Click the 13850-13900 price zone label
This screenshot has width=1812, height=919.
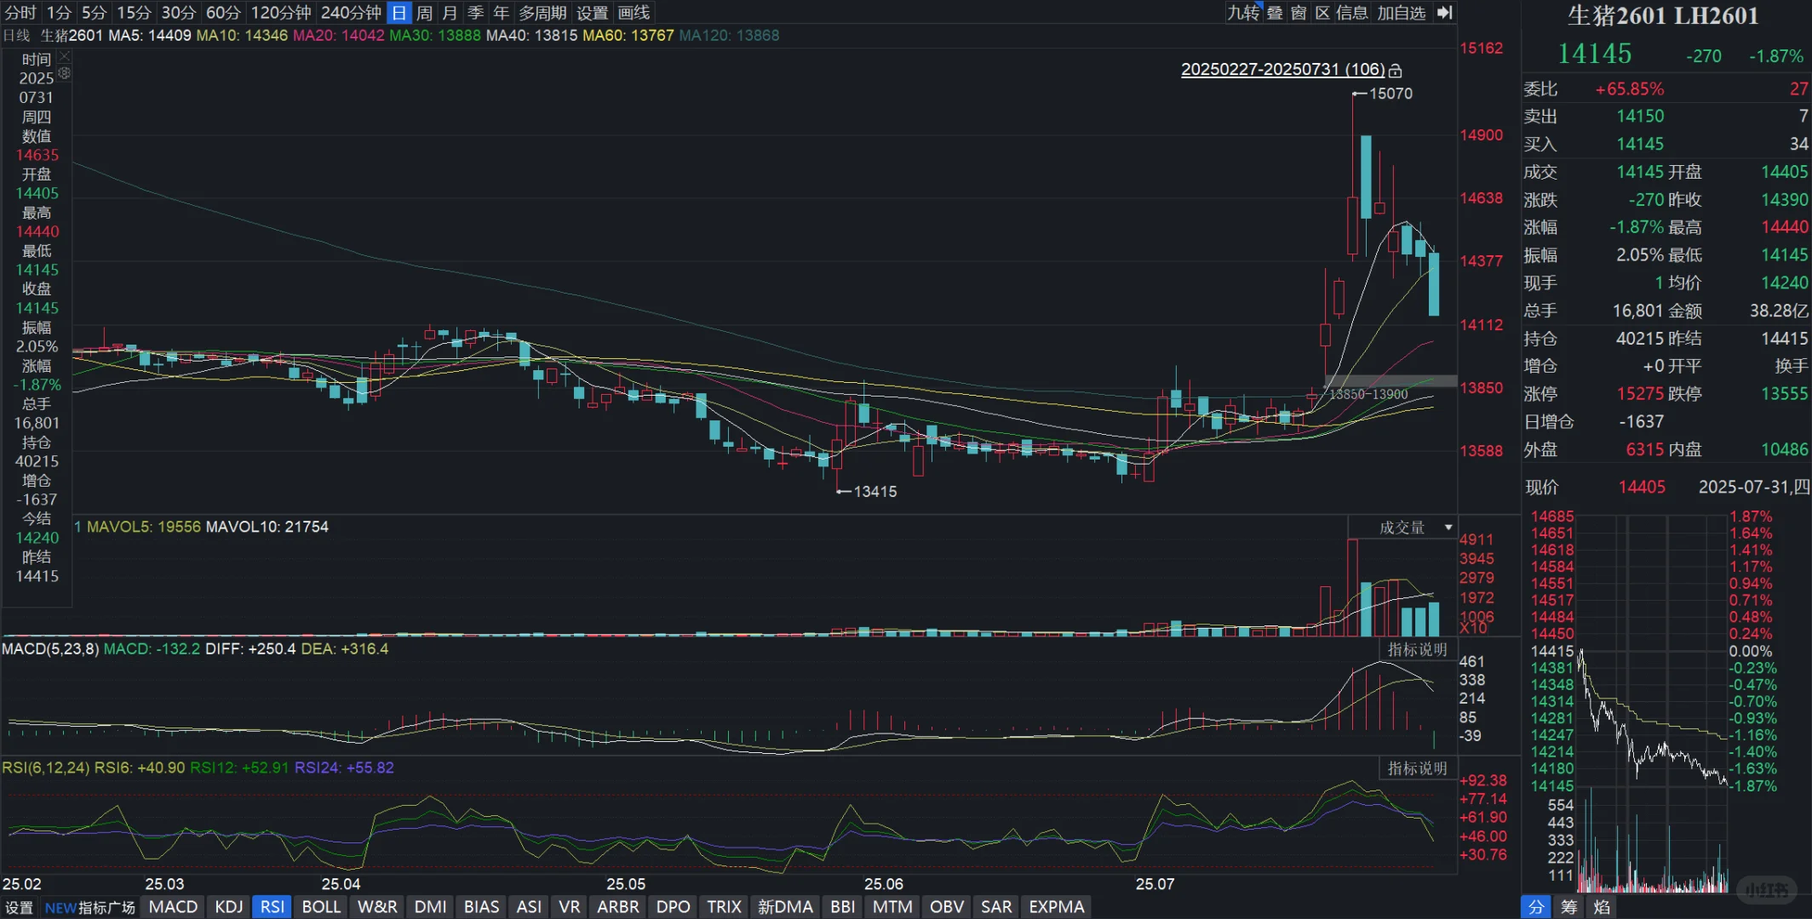click(1368, 394)
